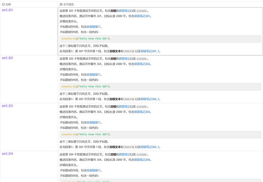Click 详情段落开头 text in perf_301 preview
The image size is (263, 182).
coord(68,21)
